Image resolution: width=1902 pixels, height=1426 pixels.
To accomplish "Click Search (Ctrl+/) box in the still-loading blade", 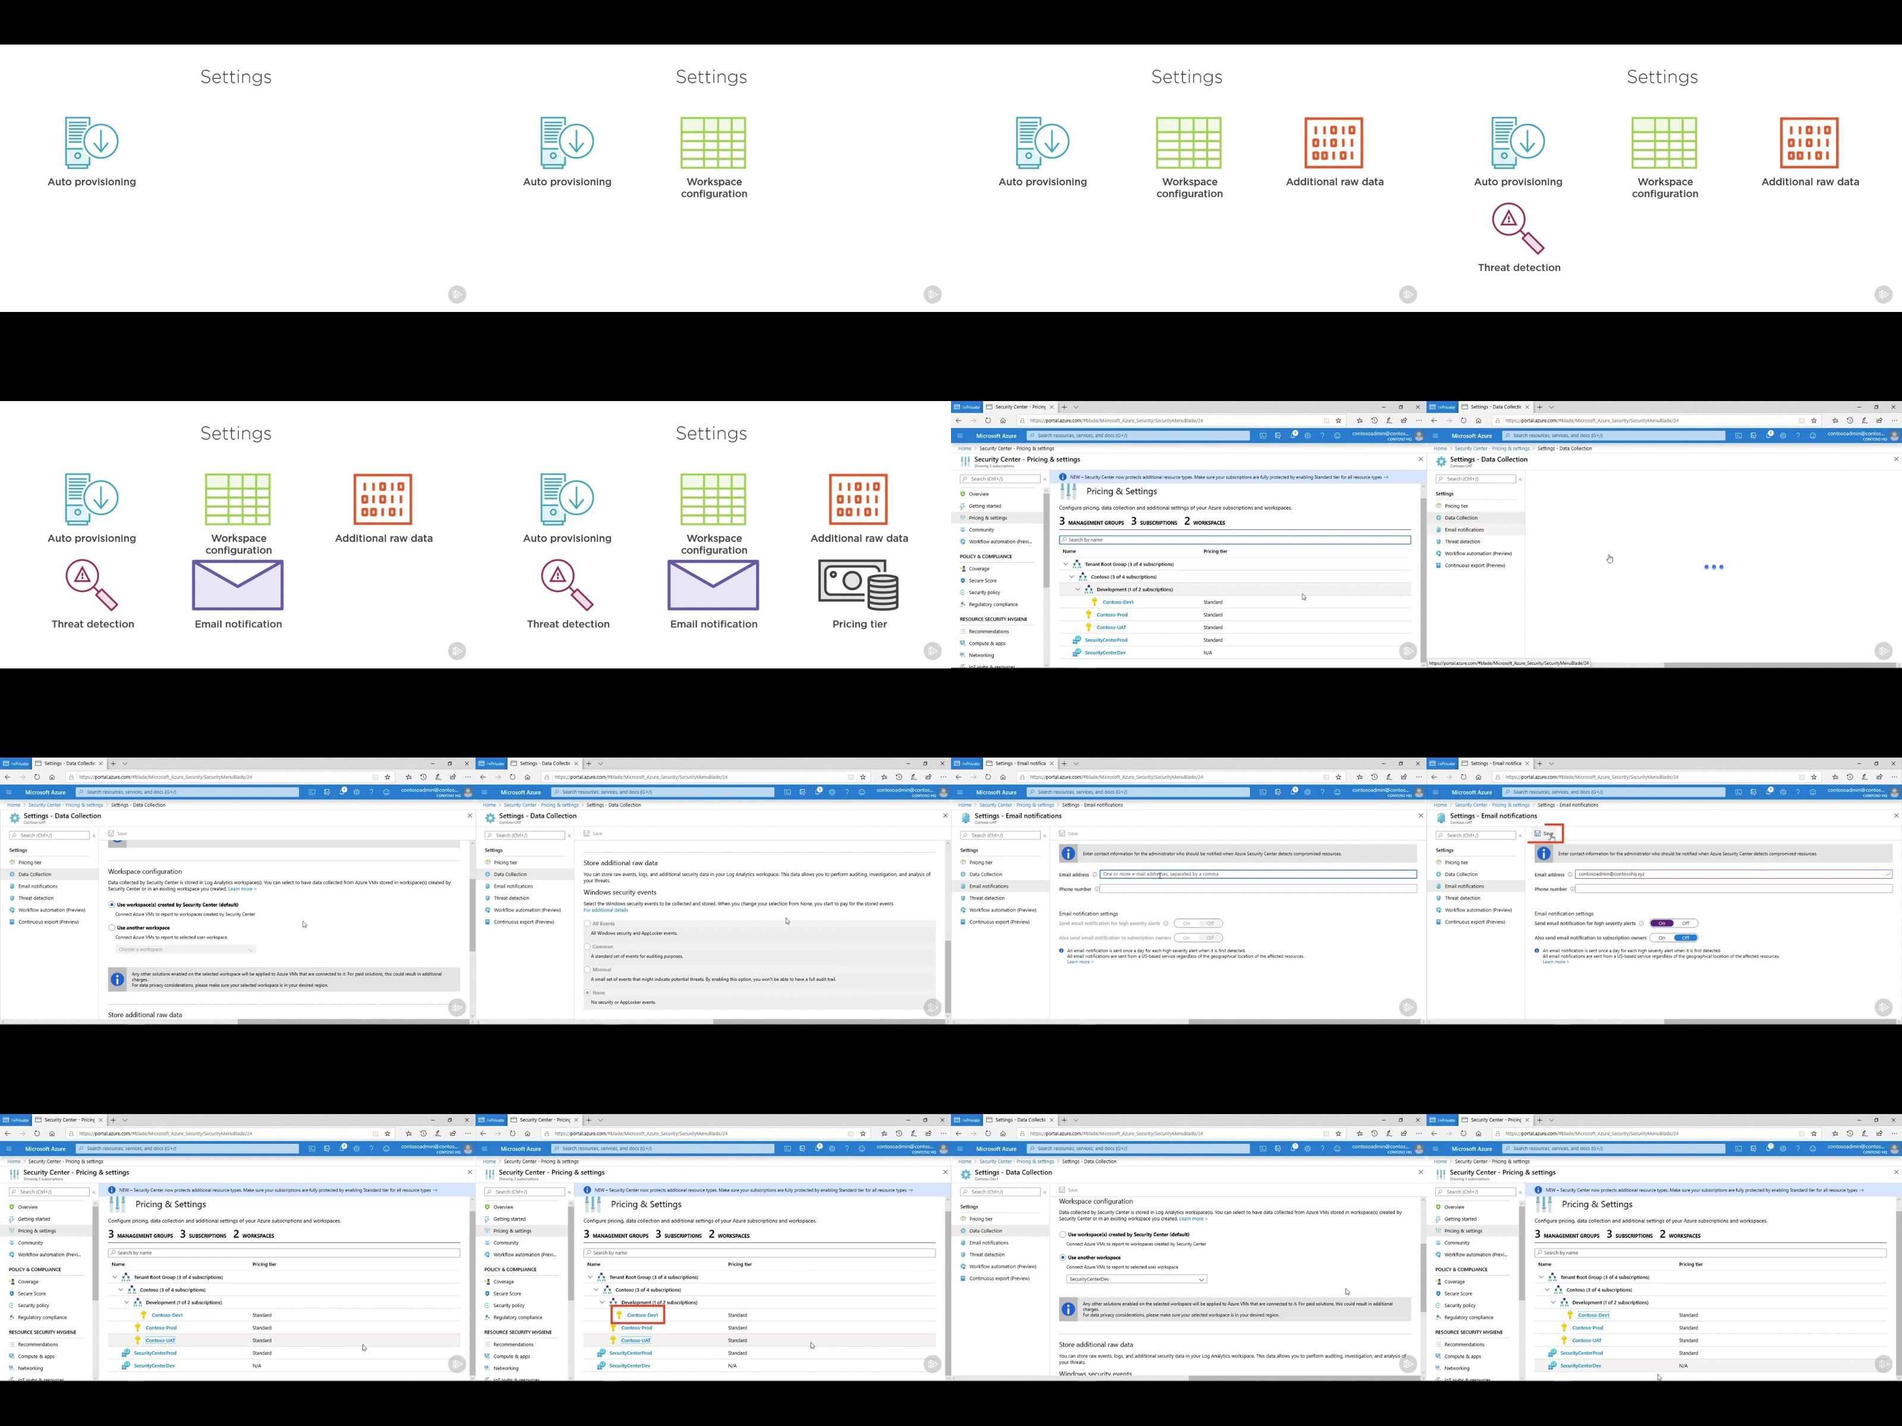I will pos(1475,479).
